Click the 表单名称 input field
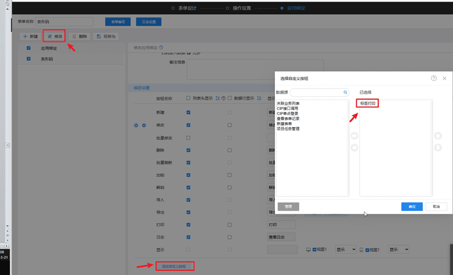 point(64,21)
